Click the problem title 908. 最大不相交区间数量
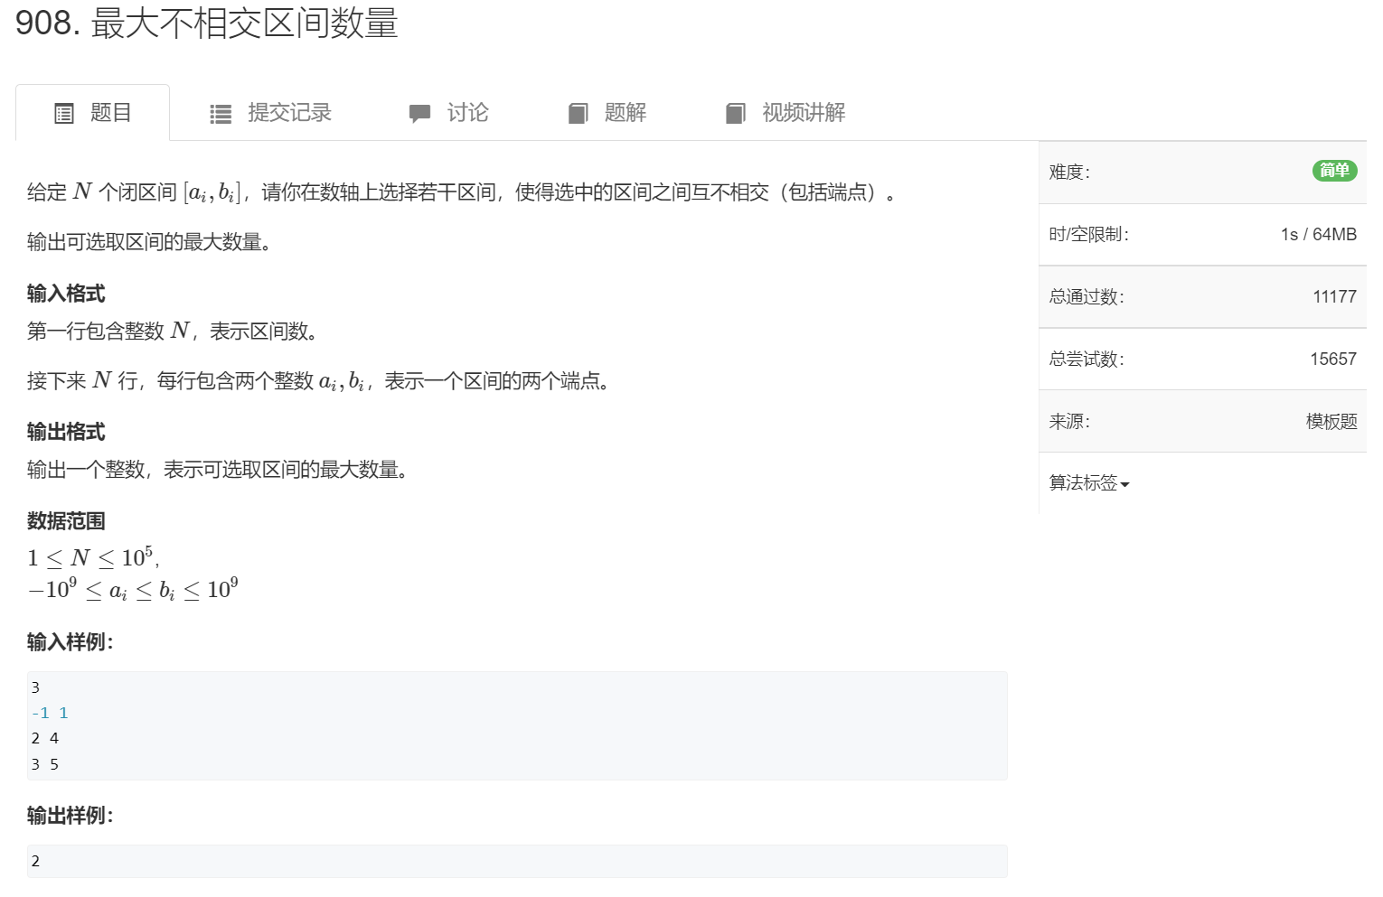Screen dimensions: 1383x897 pos(207,23)
